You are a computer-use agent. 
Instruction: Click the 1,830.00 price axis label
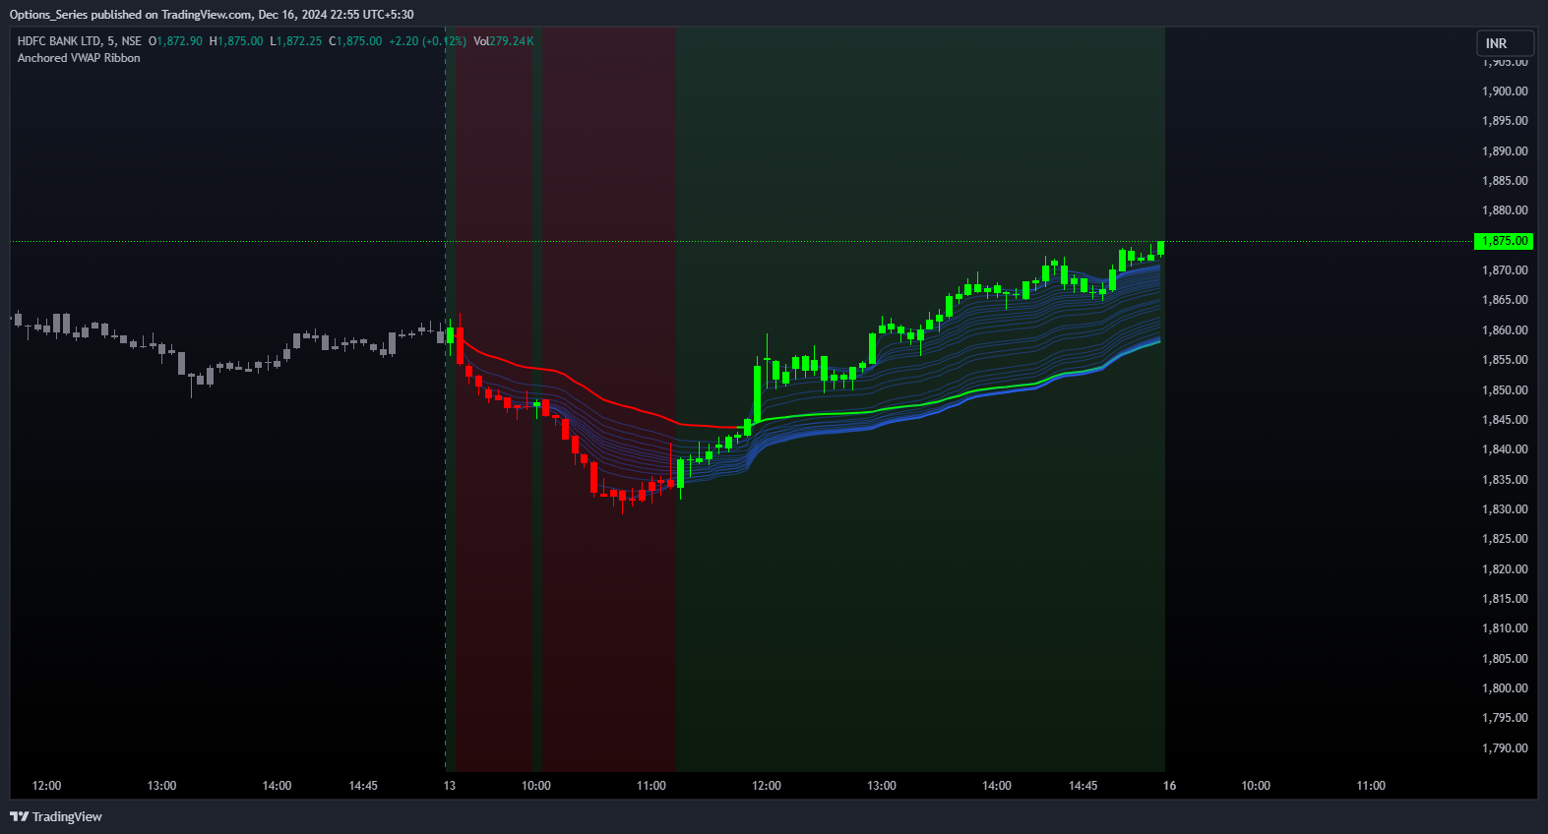pos(1505,509)
